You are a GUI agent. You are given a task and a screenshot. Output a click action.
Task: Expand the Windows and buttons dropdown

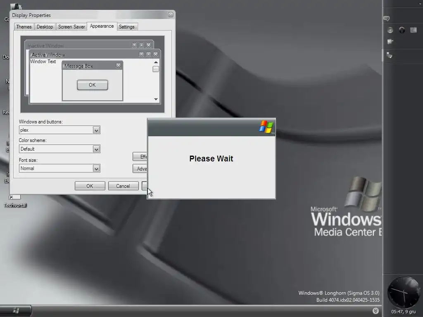pyautogui.click(x=96, y=130)
